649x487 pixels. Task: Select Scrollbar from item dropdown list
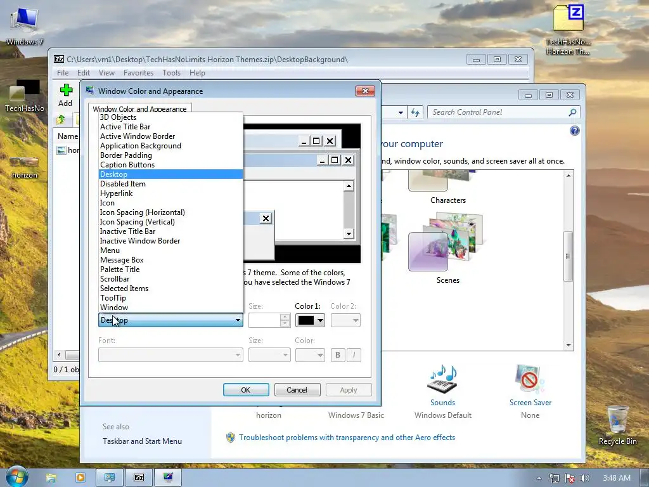click(x=170, y=279)
